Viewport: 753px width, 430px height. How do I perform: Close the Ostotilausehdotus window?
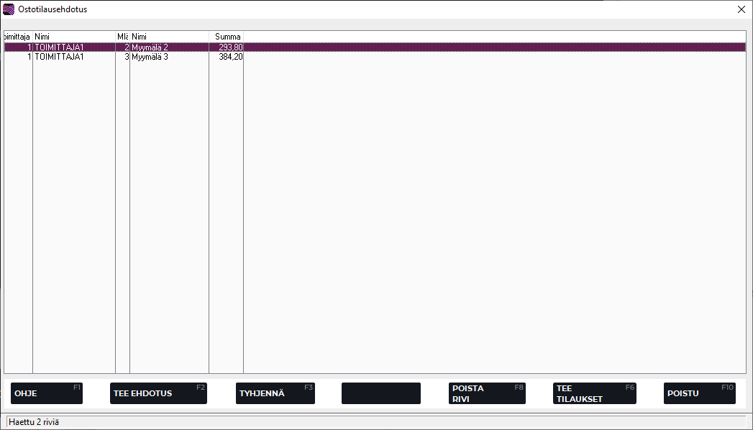[741, 9]
